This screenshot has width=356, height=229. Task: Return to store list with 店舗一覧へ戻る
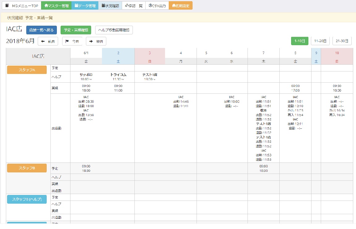(41, 30)
